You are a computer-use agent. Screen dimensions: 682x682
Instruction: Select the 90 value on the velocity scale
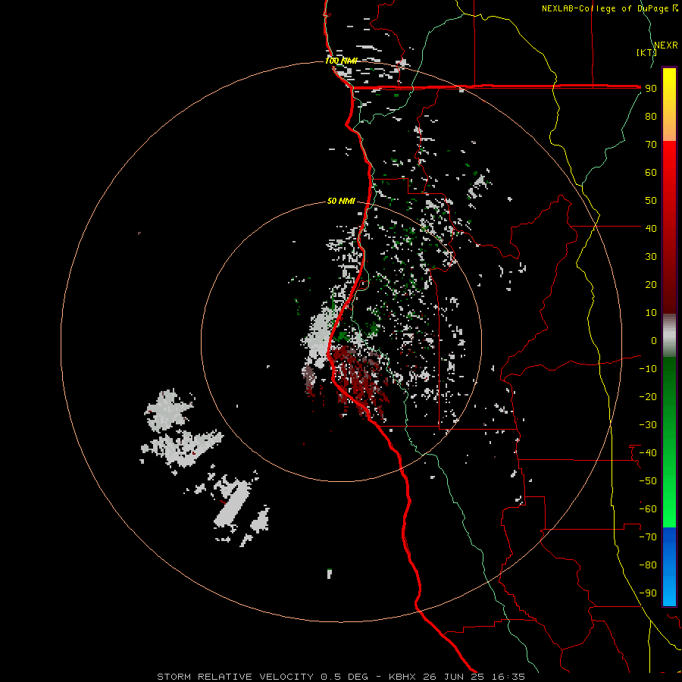pos(651,89)
